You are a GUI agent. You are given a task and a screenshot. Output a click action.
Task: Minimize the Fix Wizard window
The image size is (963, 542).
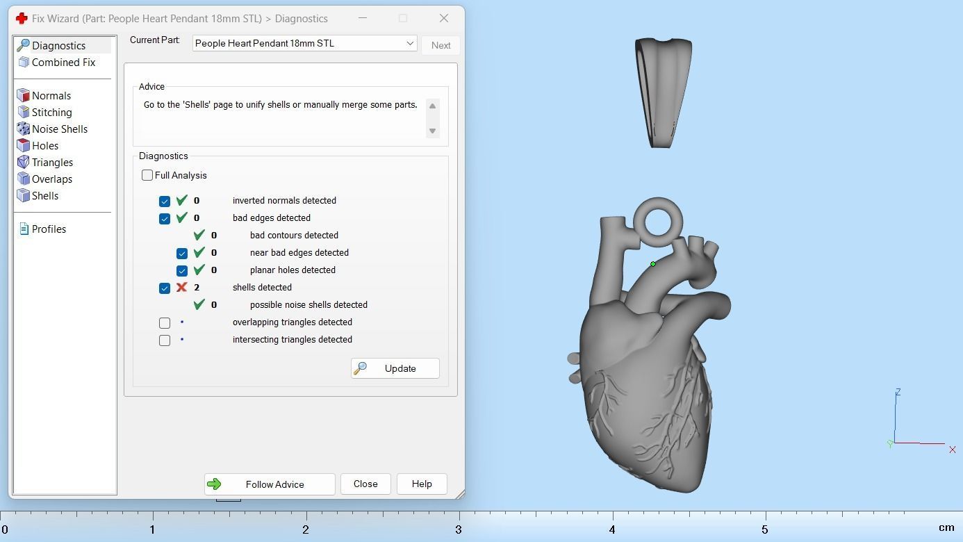click(362, 18)
